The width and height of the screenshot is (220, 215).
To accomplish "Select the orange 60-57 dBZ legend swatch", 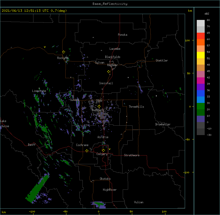I will pyautogui.click(x=201, y=42).
